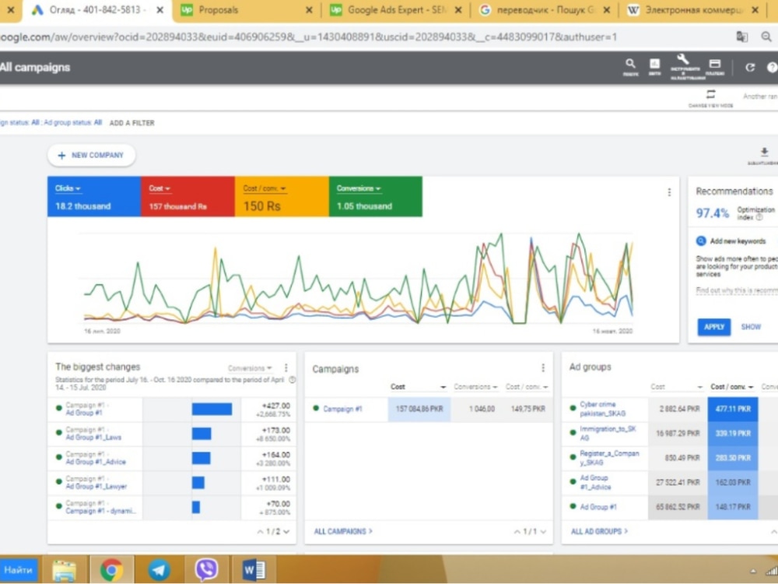The width and height of the screenshot is (778, 584).
Task: Open the Chrome taskbar icon
Action: coord(111,569)
